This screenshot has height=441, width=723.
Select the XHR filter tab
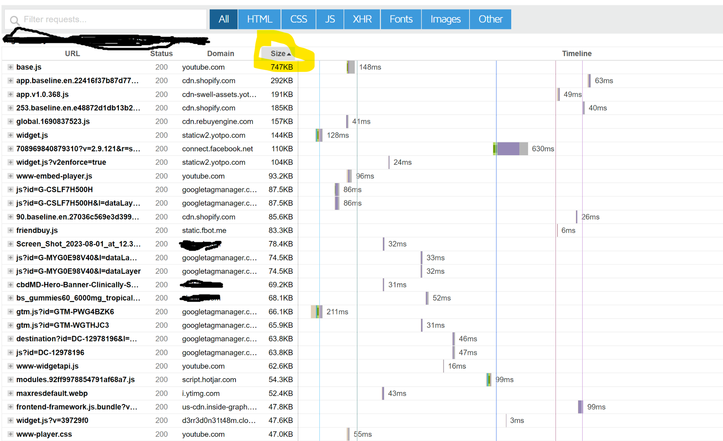pyautogui.click(x=362, y=19)
